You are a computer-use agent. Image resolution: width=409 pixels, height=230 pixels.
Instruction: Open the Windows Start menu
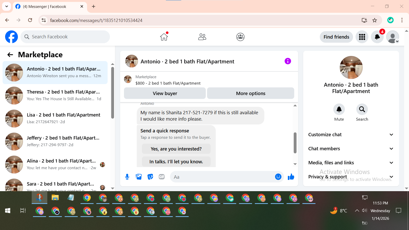pos(8,211)
